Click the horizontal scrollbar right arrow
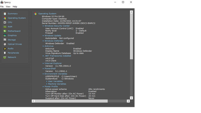 point(128,101)
